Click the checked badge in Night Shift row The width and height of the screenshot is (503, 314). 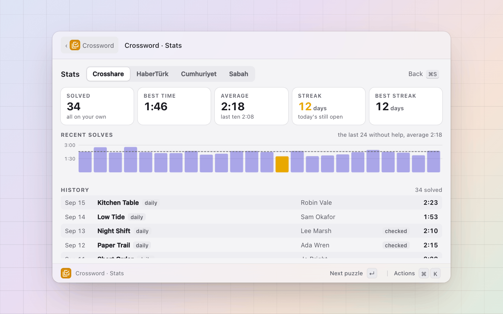(396, 231)
